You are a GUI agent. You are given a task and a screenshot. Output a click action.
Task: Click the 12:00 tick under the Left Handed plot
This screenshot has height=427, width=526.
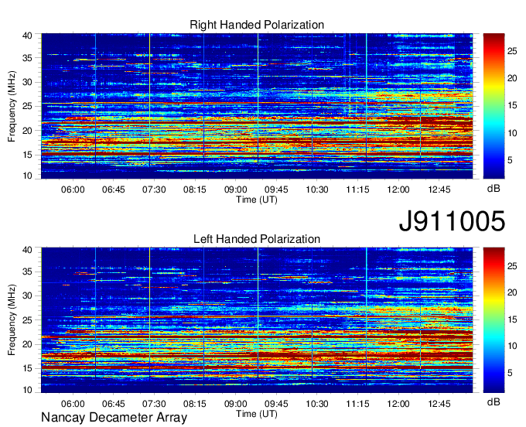398,404
